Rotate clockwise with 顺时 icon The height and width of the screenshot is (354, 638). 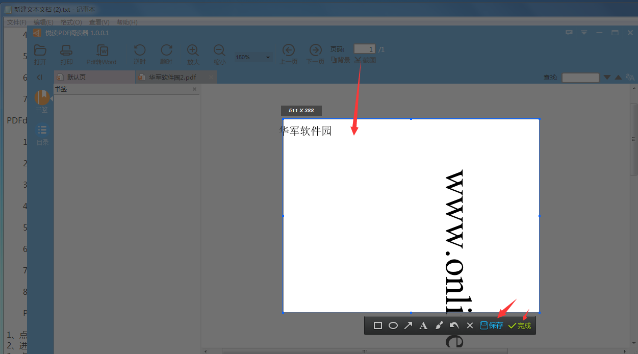166,55
